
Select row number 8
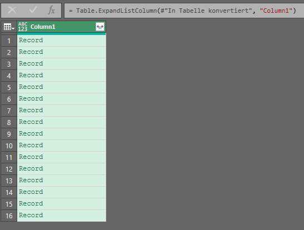click(x=9, y=122)
